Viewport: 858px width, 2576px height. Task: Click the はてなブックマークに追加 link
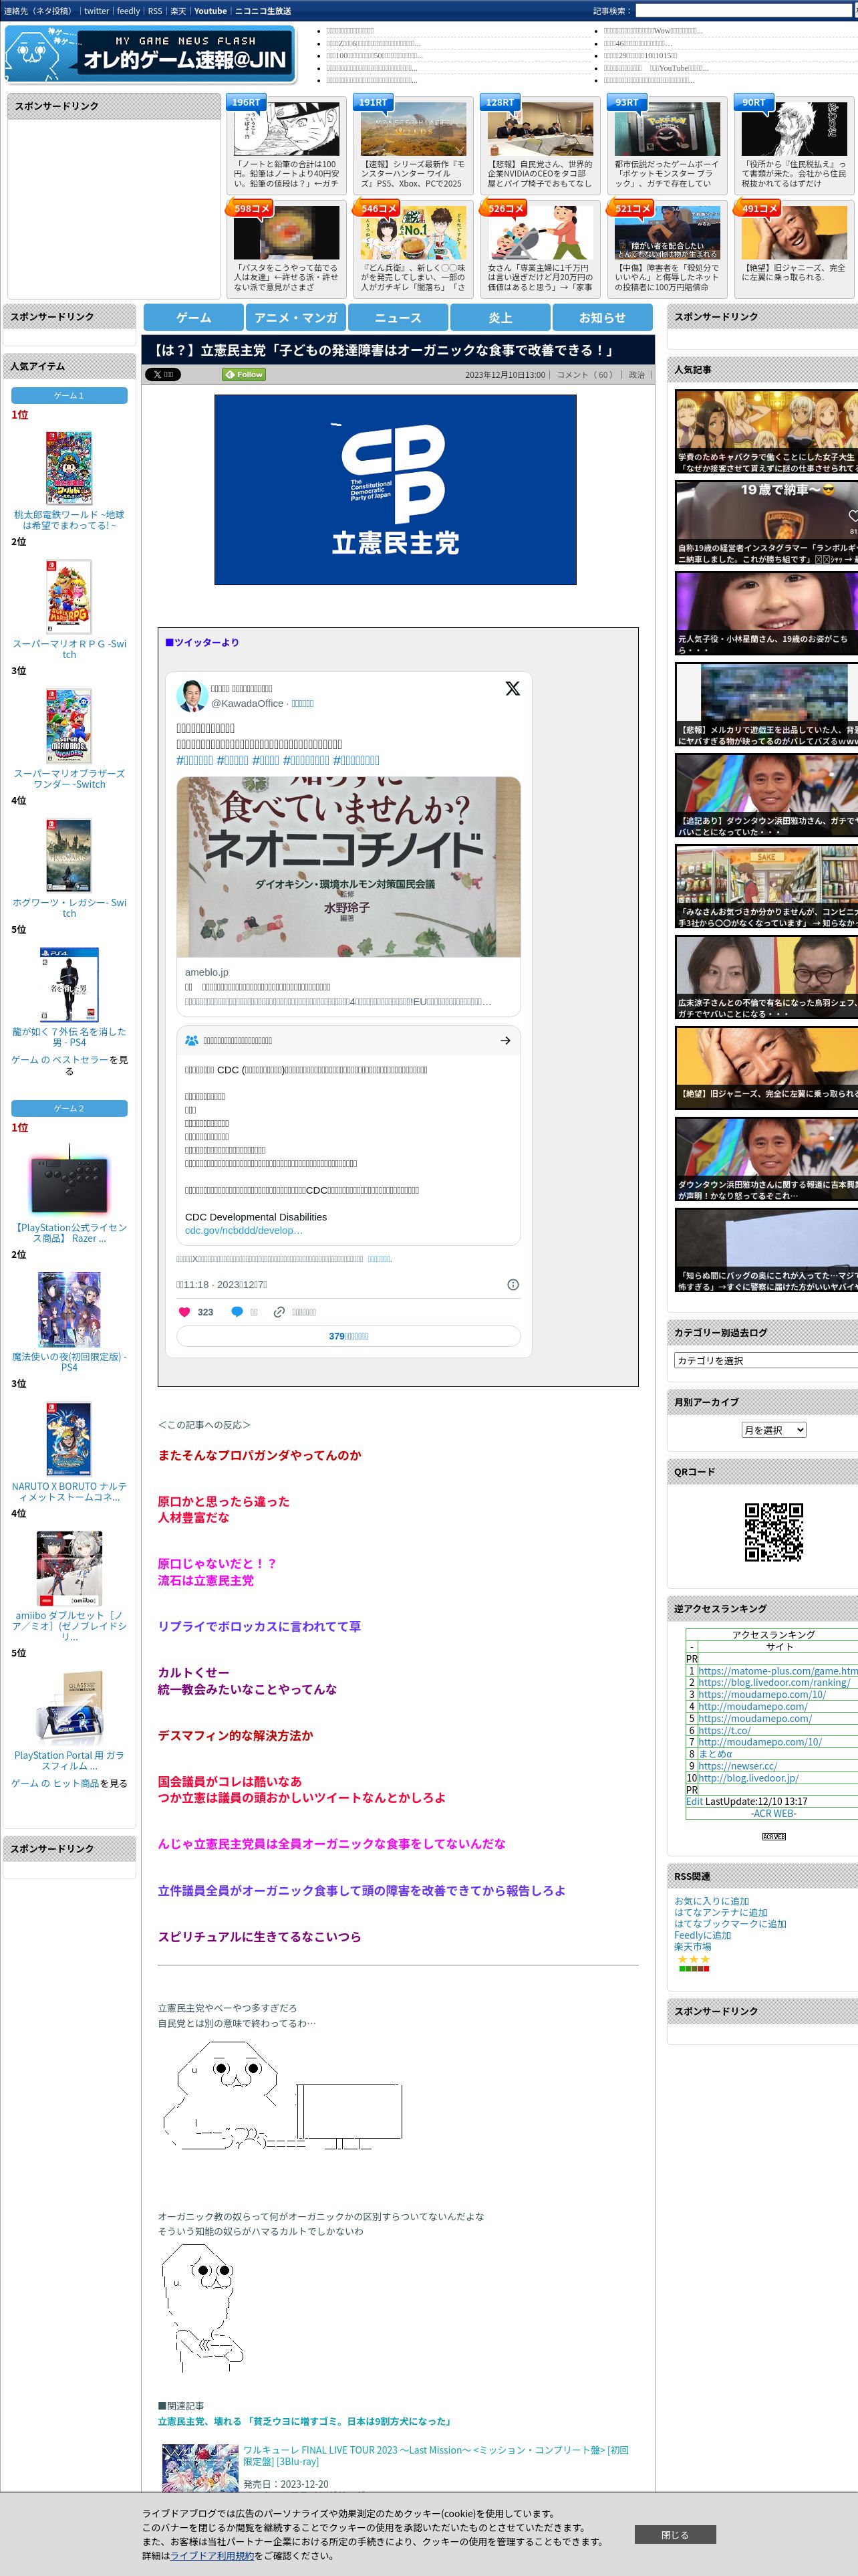pos(730,1924)
